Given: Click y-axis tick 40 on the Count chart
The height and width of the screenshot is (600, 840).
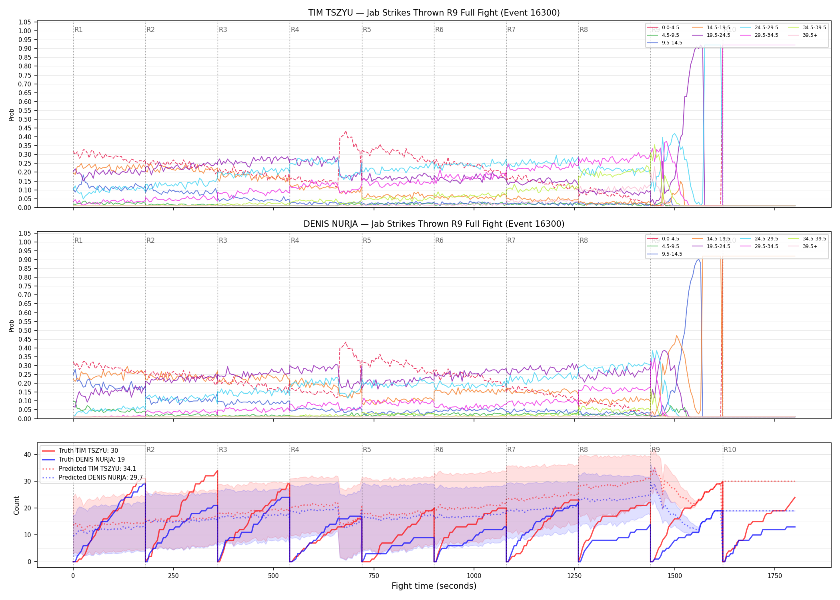Looking at the screenshot, I should tap(27, 454).
